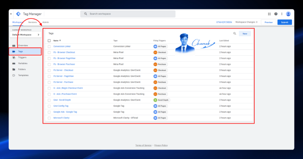This screenshot has height=159, width=303.
Task: Click All Pages trigger of Conversion Linker
Action: (160, 46)
